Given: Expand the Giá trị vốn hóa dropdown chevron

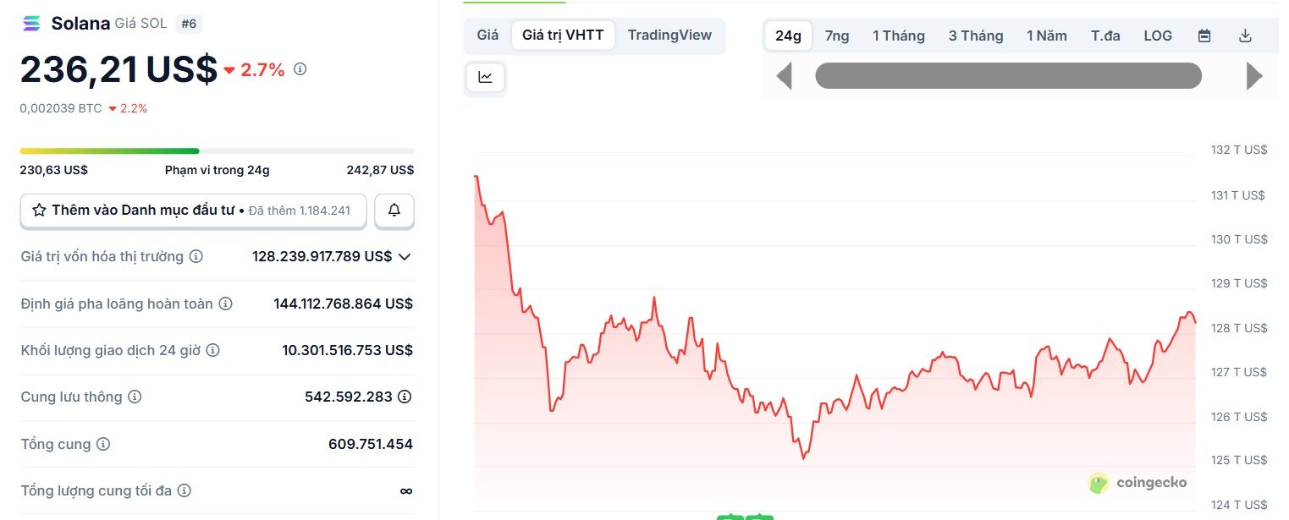Looking at the screenshot, I should tap(405, 256).
